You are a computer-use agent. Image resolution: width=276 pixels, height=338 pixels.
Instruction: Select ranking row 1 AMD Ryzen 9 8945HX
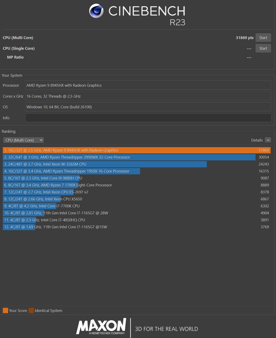[x=137, y=150]
